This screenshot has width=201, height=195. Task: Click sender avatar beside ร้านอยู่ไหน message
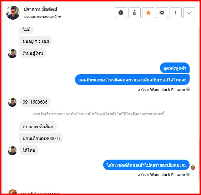coord(12,54)
